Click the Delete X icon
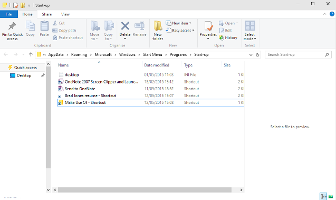This screenshot has height=200, width=336. coord(125,26)
